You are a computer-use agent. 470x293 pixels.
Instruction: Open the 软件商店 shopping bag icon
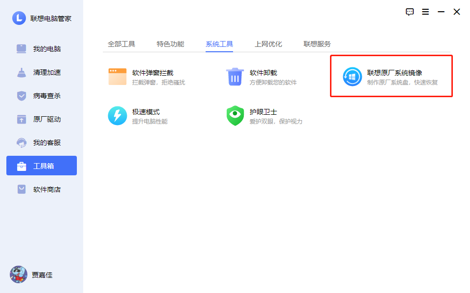coord(21,189)
